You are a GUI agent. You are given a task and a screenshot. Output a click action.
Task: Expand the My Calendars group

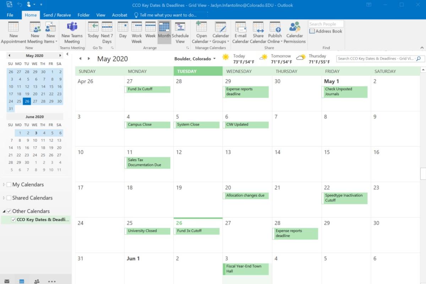pyautogui.click(x=4, y=185)
